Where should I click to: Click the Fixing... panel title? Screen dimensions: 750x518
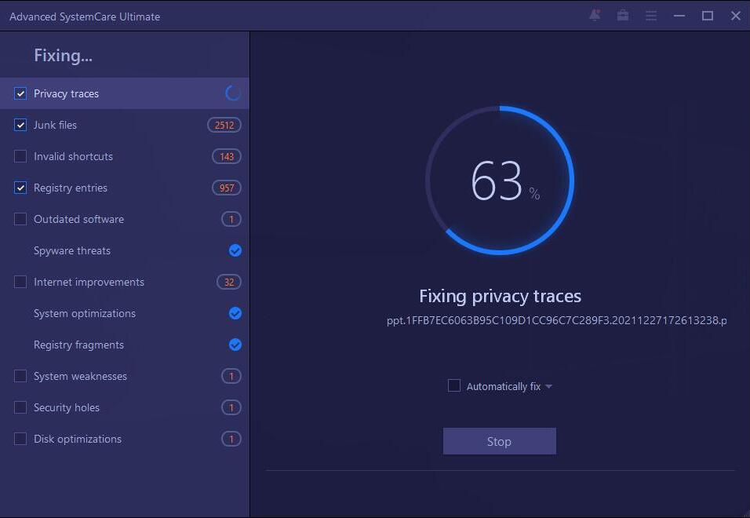pos(63,56)
